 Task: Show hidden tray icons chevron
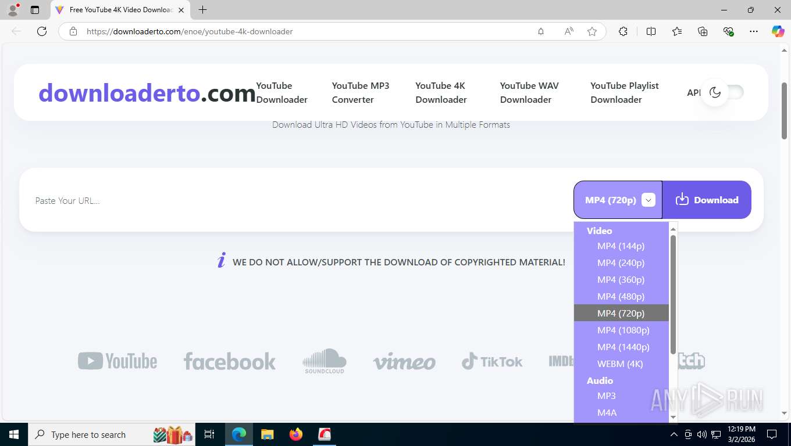[x=674, y=434]
